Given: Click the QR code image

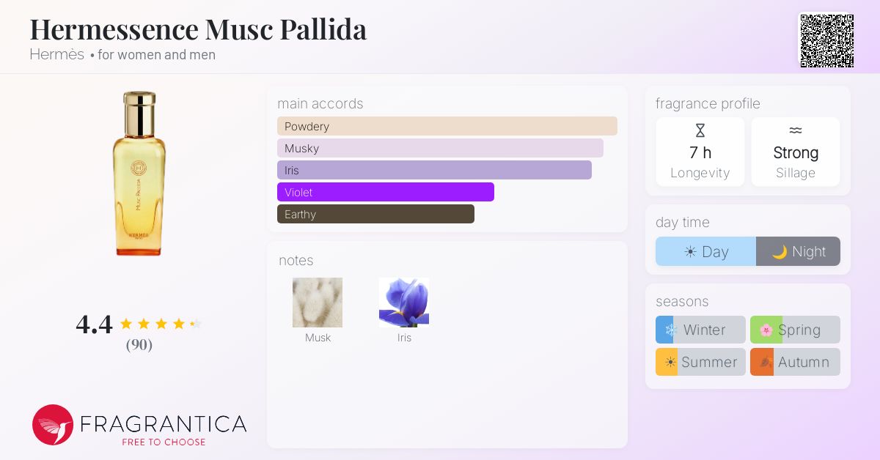Looking at the screenshot, I should [x=826, y=40].
